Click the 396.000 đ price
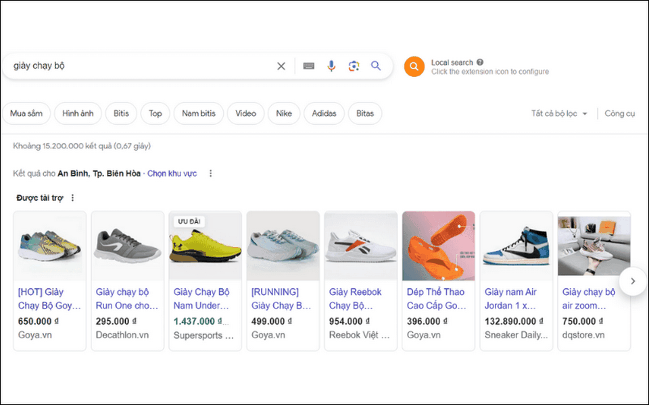The width and height of the screenshot is (649, 405). [x=427, y=321]
